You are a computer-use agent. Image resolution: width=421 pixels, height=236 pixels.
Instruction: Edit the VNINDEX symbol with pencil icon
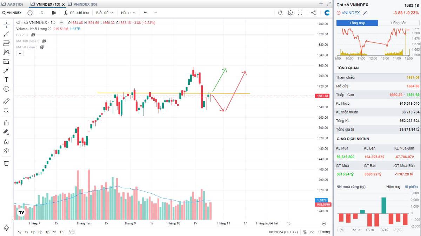(x=365, y=13)
